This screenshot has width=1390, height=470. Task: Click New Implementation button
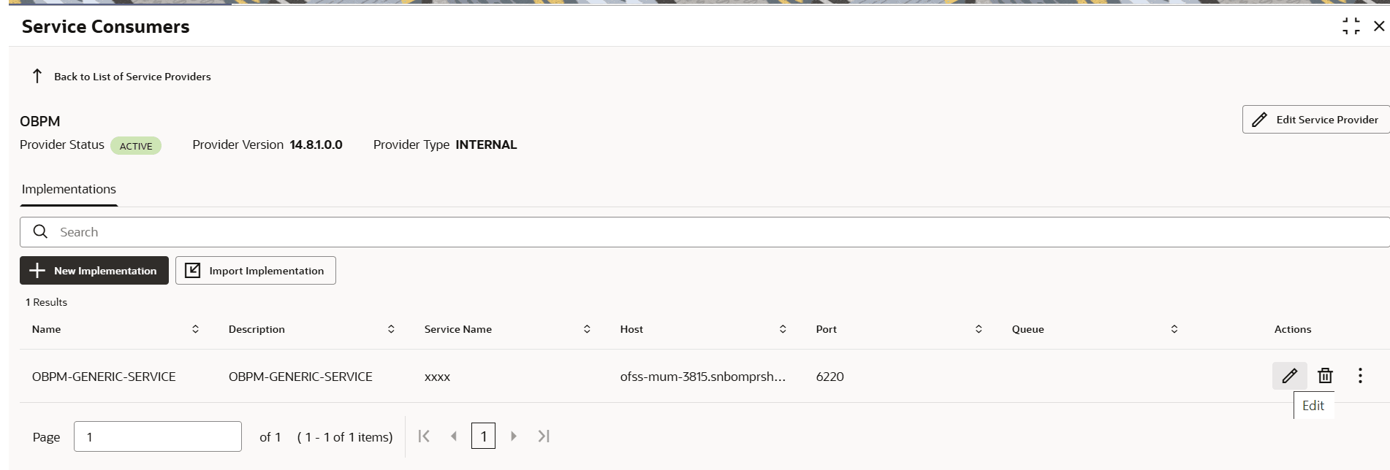pyautogui.click(x=94, y=271)
